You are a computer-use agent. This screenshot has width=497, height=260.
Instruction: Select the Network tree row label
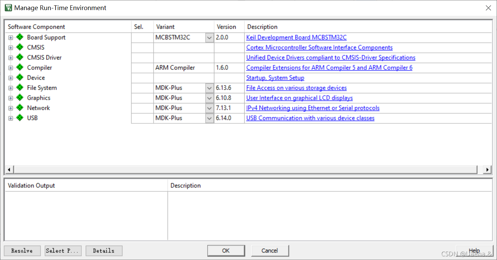coord(38,108)
